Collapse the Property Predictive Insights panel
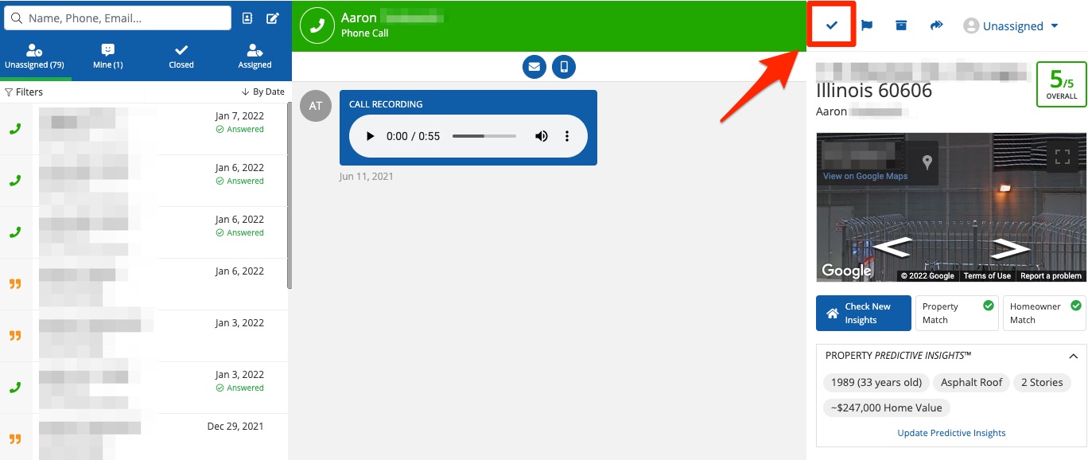This screenshot has width=1088, height=460. (1073, 357)
